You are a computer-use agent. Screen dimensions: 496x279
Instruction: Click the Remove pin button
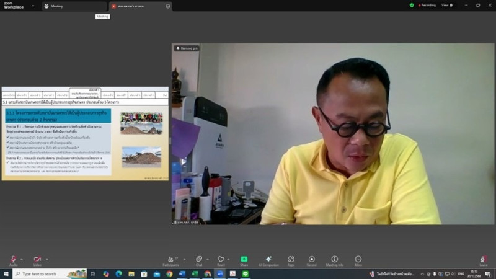pyautogui.click(x=187, y=48)
